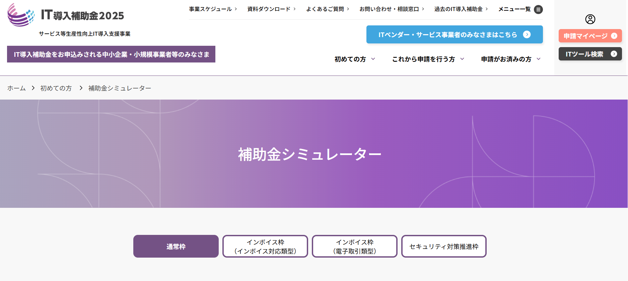This screenshot has width=628, height=281.
Task: Click the ホーム breadcrumb link
Action: (x=16, y=88)
